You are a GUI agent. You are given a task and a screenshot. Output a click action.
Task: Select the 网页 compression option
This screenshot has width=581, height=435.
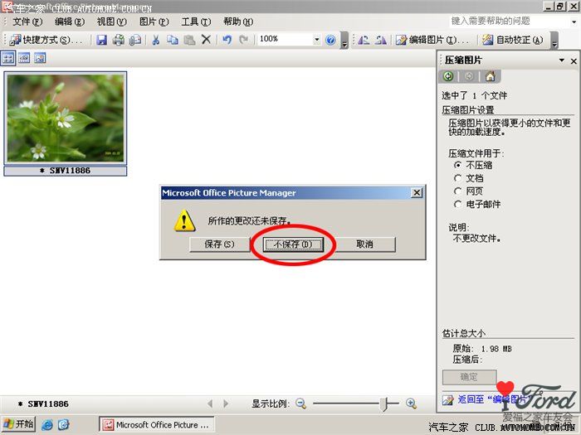458,191
